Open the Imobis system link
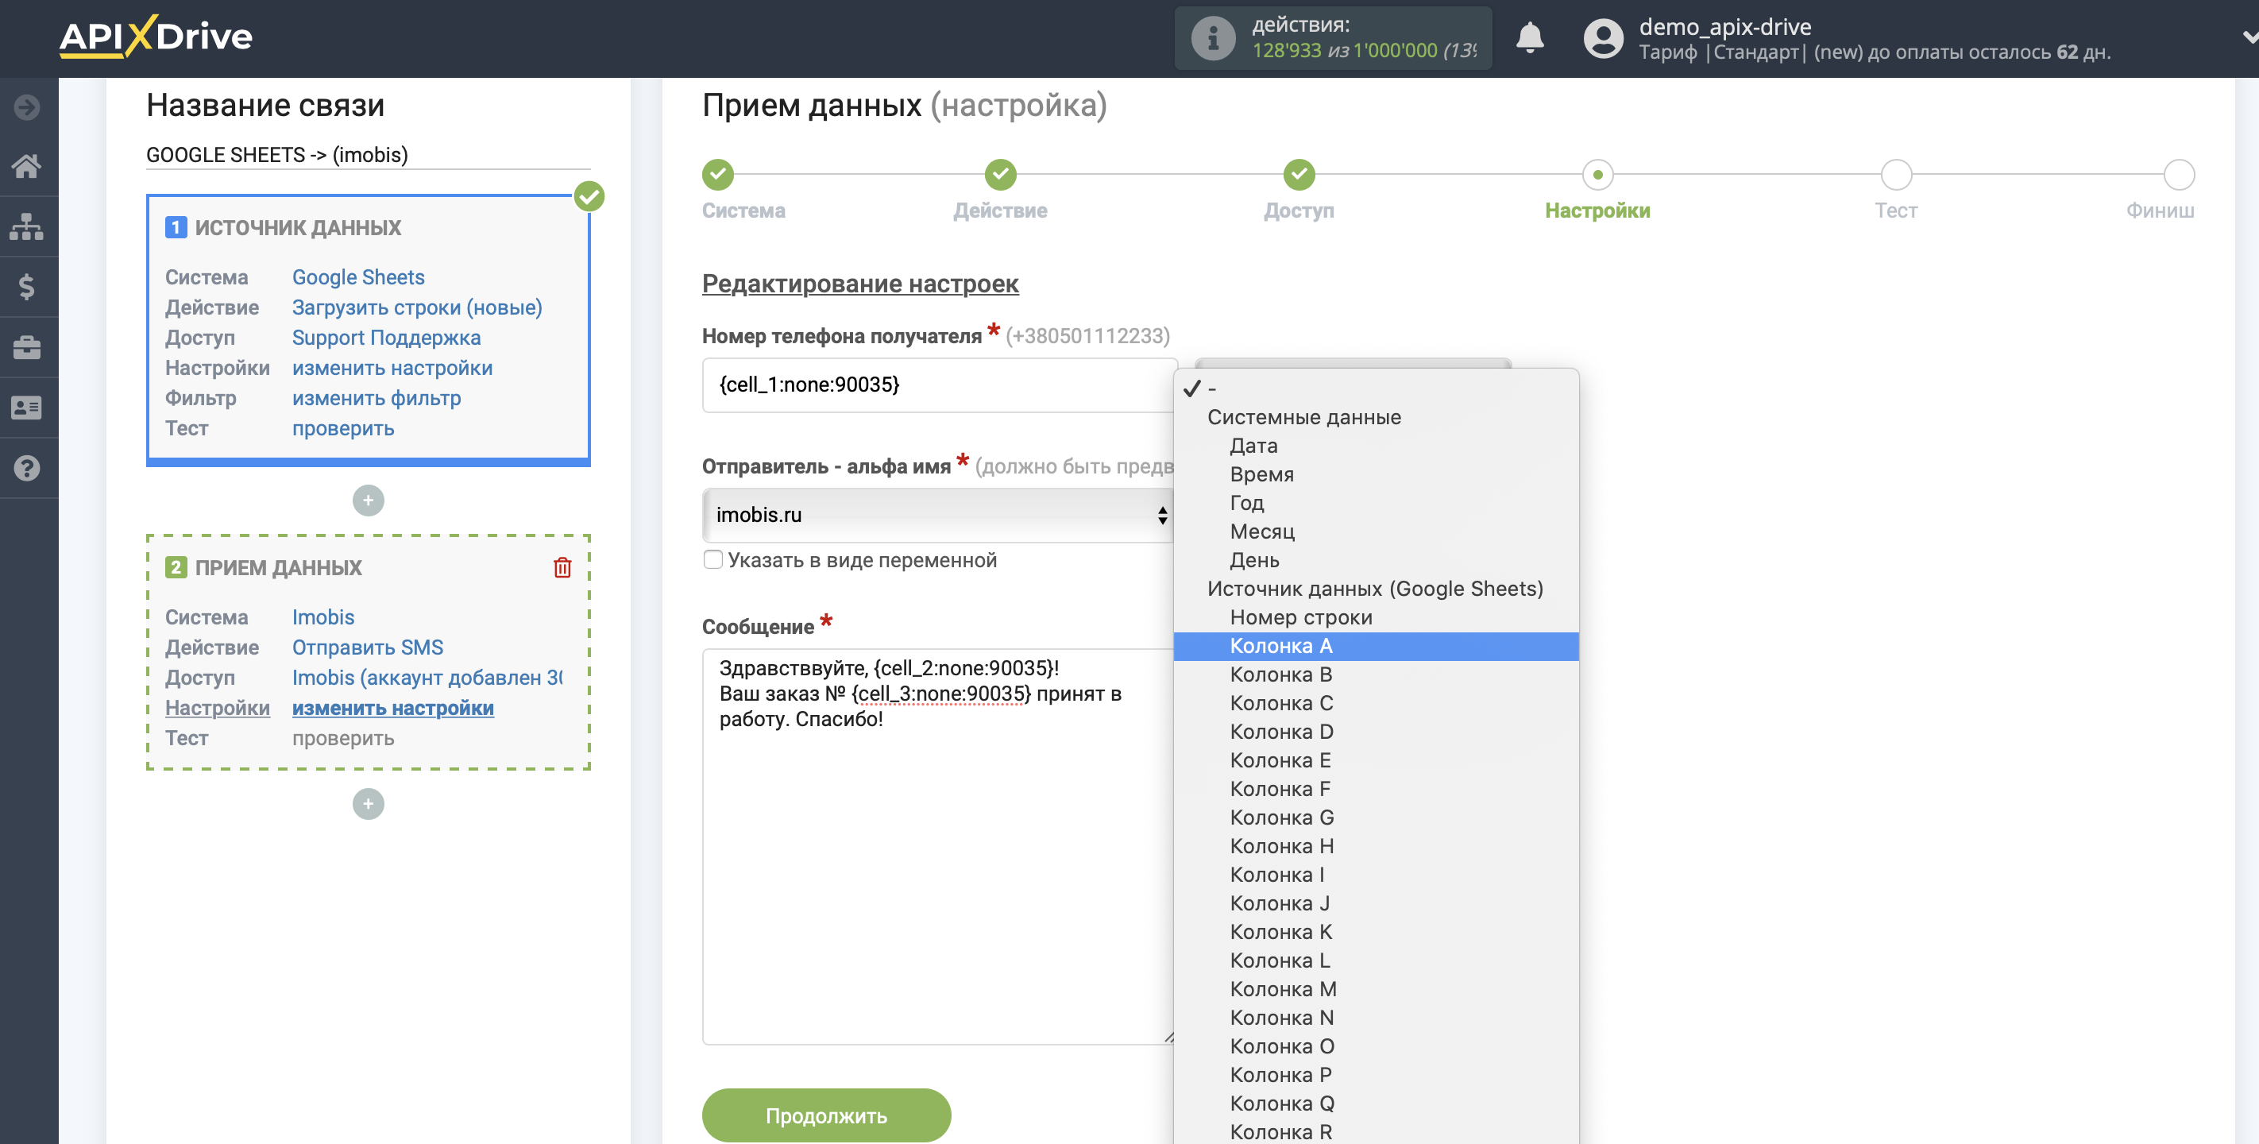2259x1144 pixels. (x=322, y=616)
